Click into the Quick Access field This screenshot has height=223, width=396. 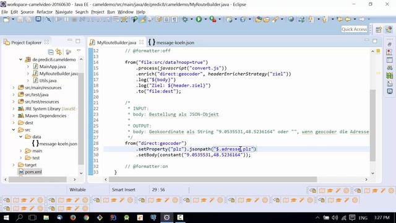(x=355, y=29)
